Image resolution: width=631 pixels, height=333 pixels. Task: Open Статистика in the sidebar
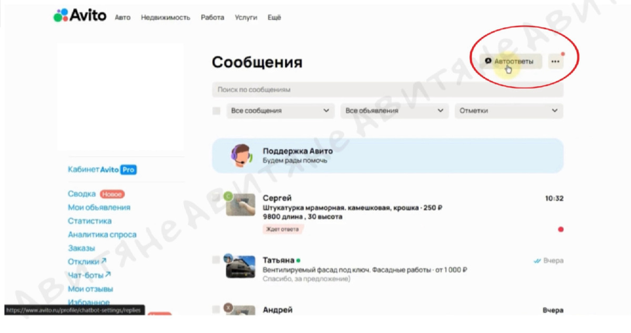89,221
